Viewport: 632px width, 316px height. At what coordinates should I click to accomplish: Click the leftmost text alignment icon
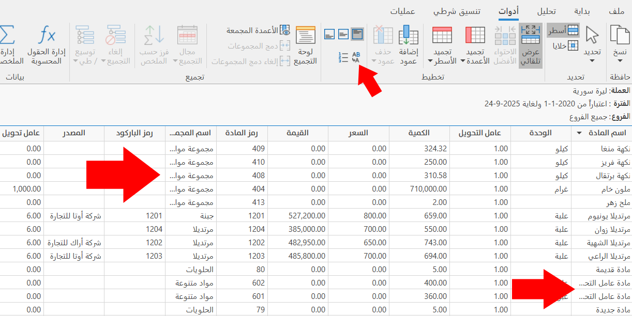pyautogui.click(x=329, y=35)
